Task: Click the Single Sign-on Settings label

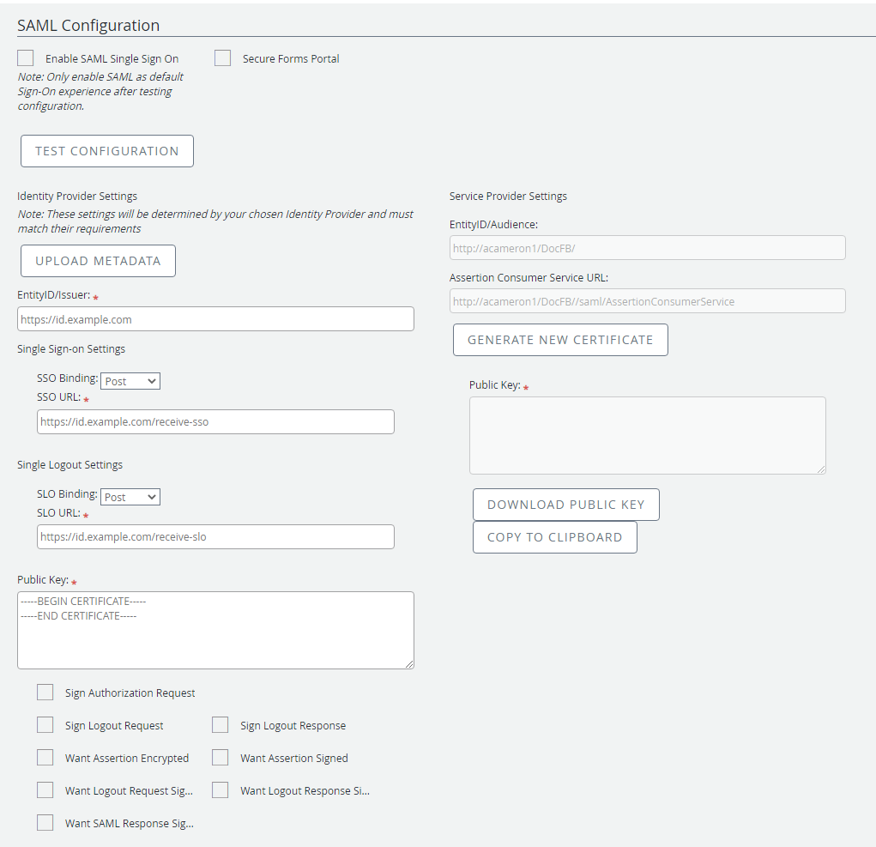Action: 71,348
